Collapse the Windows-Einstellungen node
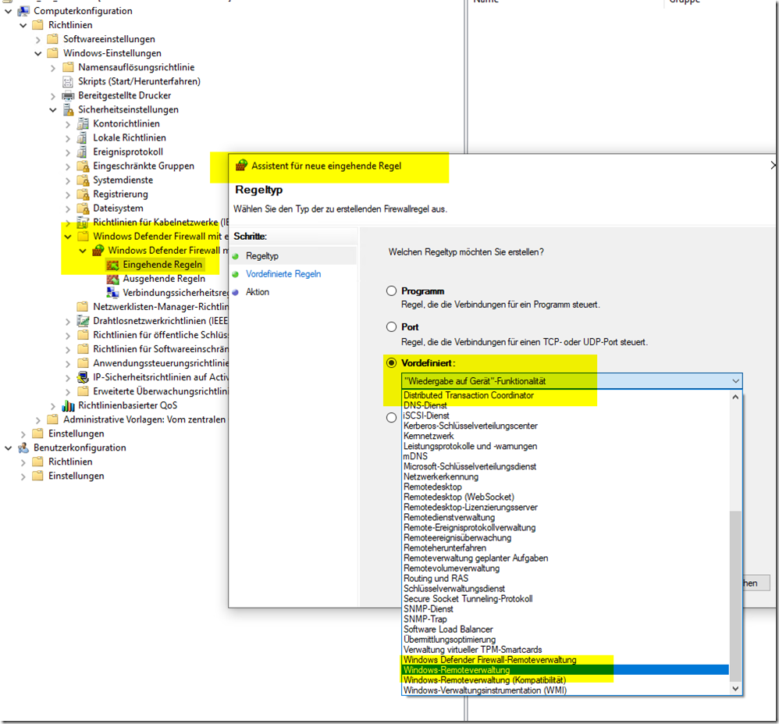The image size is (779, 724). pyautogui.click(x=37, y=53)
